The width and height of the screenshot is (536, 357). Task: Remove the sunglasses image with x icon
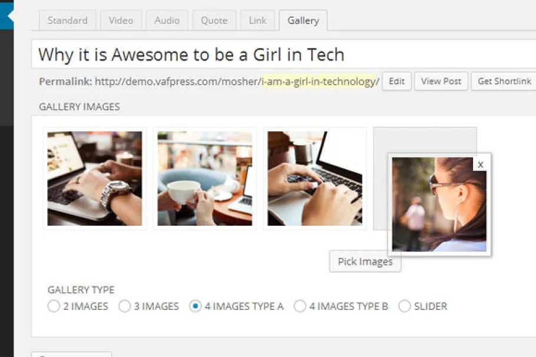481,164
